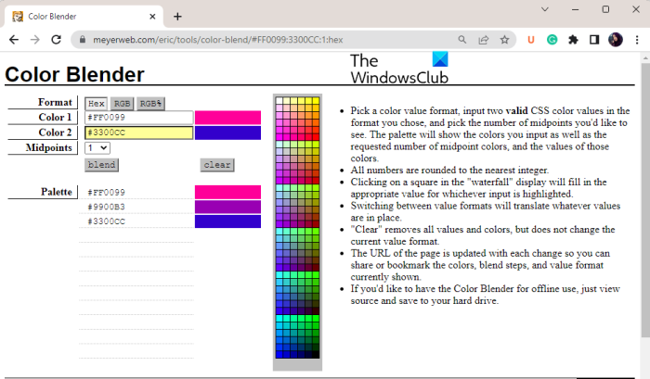650x379 pixels.
Task: Open a new tab with the plus button
Action: [x=177, y=17]
